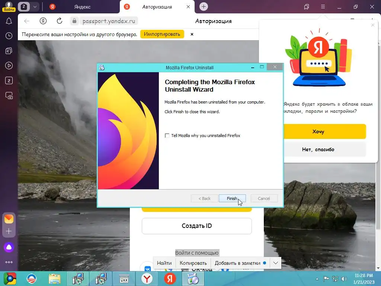
Task: Choose Найти in the selection popup
Action: coord(164,263)
